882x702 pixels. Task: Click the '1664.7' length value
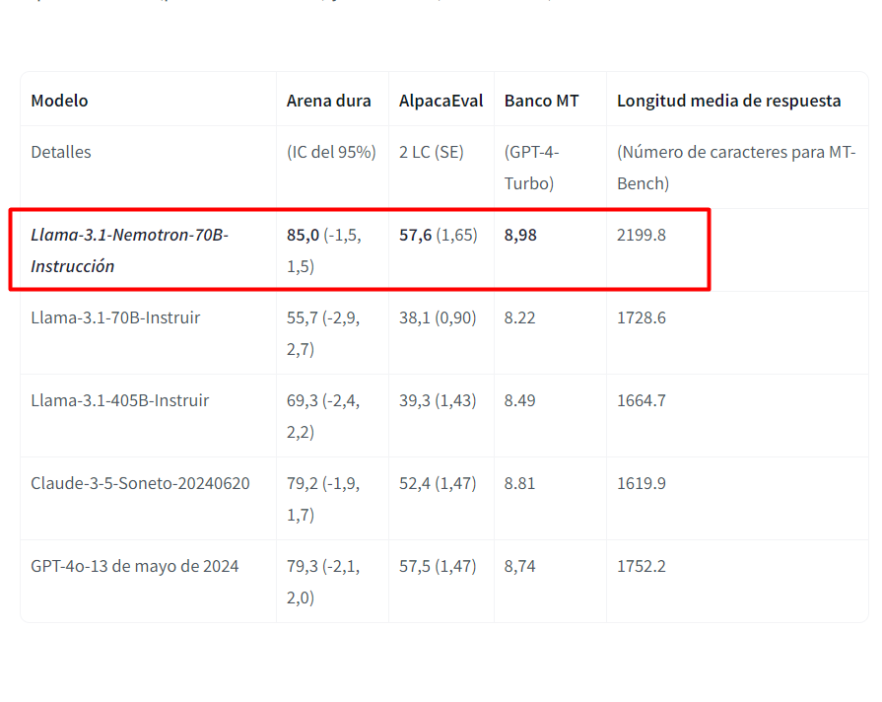(x=642, y=400)
